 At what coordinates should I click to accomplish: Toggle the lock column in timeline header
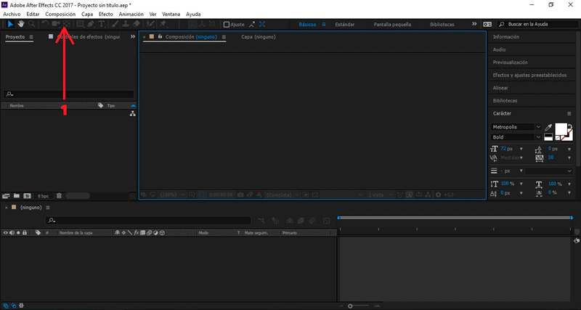[25, 233]
